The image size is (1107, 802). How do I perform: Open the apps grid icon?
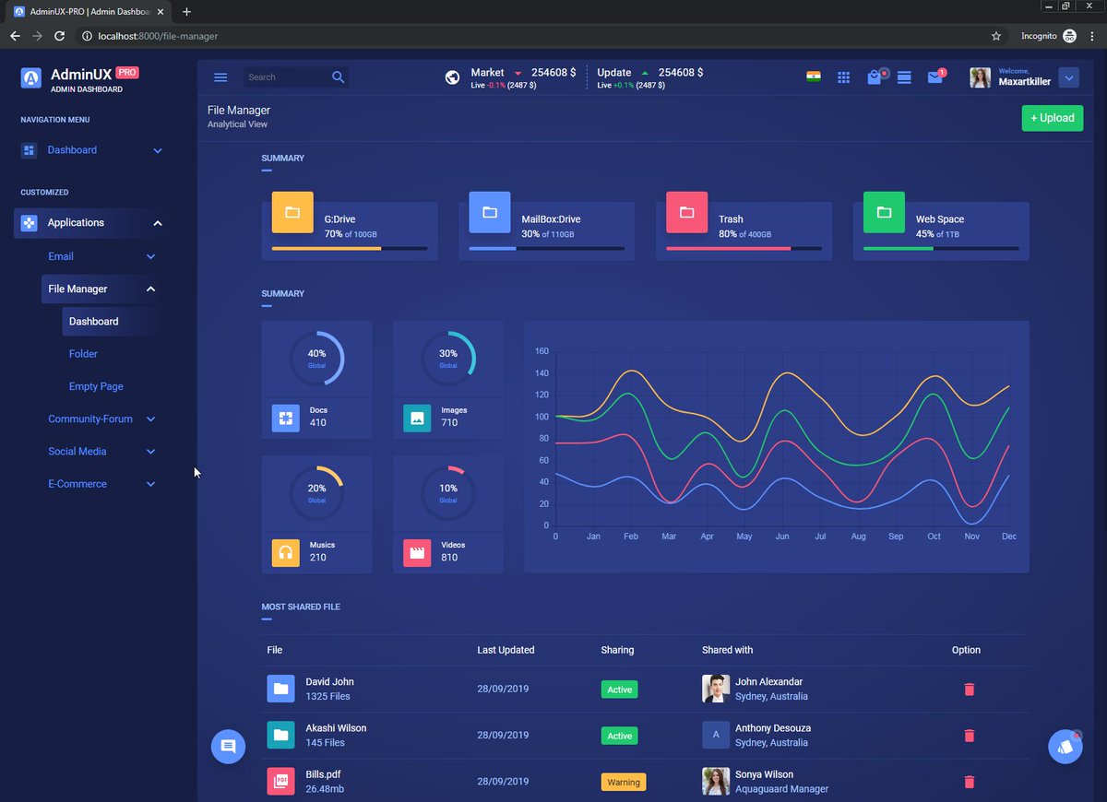(843, 77)
